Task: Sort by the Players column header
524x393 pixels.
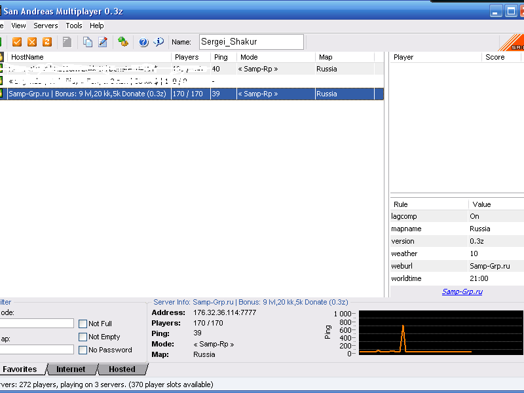Action: click(191, 57)
